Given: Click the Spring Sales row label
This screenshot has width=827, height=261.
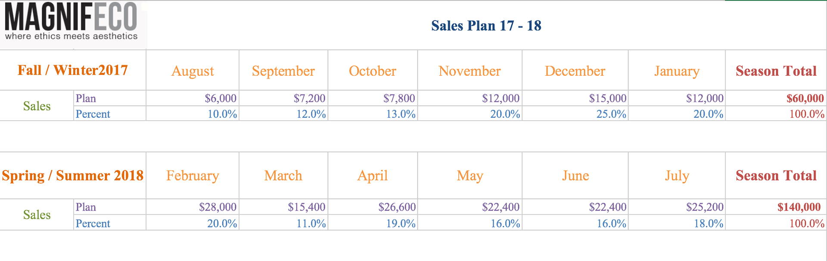Looking at the screenshot, I should (x=37, y=214).
